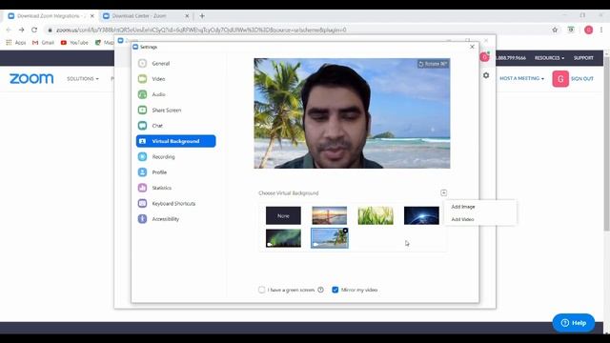Toggle Mirror my video checkbox

pyautogui.click(x=335, y=290)
